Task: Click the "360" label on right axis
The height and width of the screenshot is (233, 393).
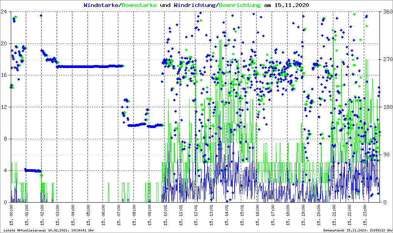Action: (x=387, y=12)
